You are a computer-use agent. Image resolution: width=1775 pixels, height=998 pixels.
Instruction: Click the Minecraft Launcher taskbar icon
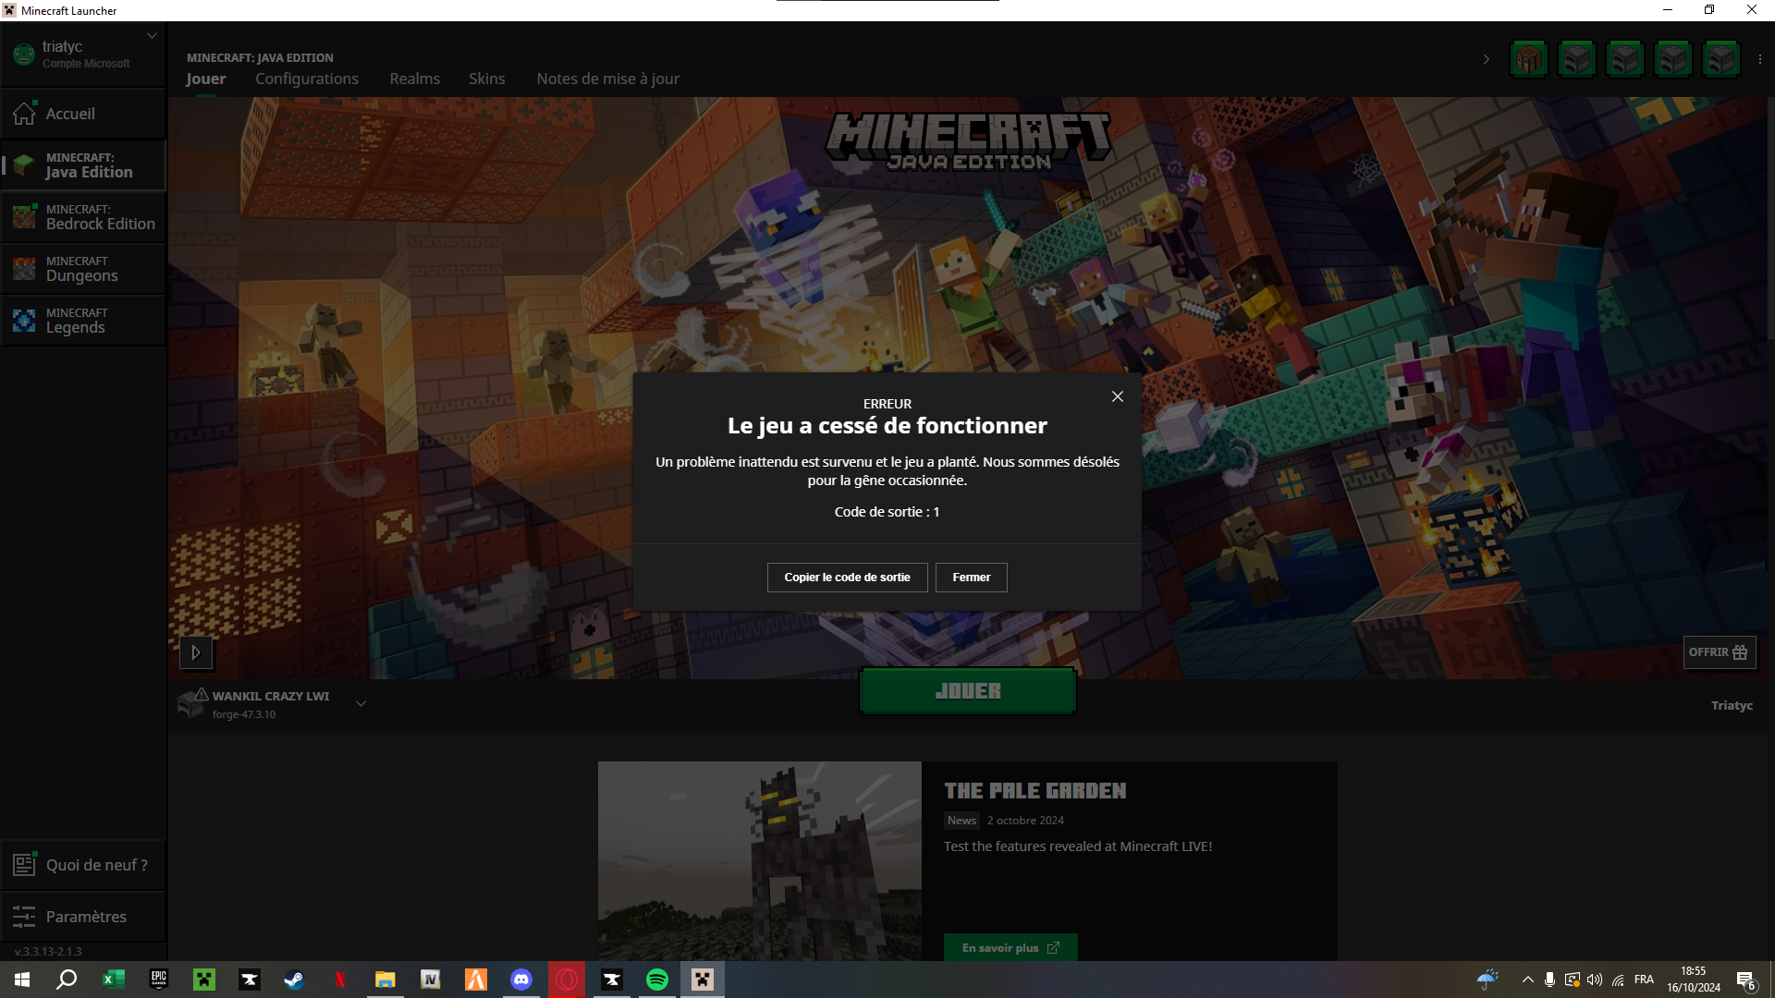703,980
